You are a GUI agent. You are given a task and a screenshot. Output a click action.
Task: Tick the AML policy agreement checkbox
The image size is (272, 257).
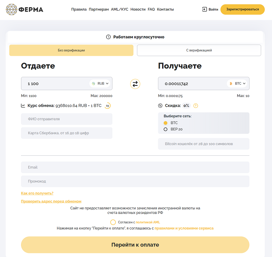[113, 222]
